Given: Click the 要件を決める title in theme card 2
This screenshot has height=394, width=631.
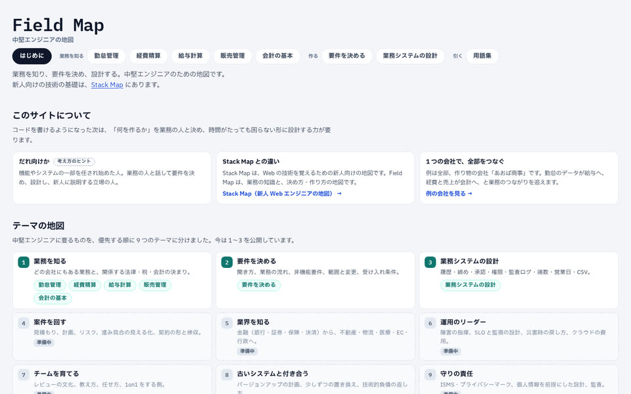Looking at the screenshot, I should (x=256, y=261).
